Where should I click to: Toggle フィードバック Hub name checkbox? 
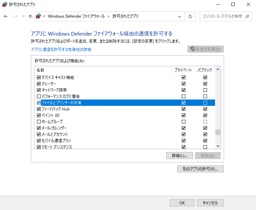pos(39,109)
